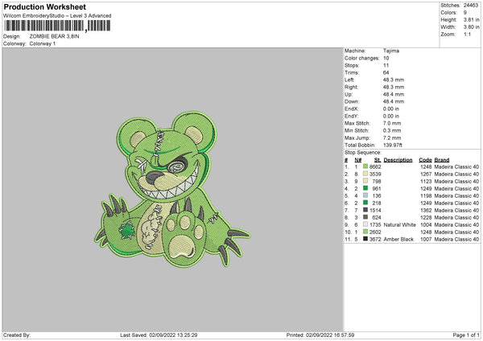
Task: Click the EndX value '0.00 in'
Action: click(x=391, y=109)
